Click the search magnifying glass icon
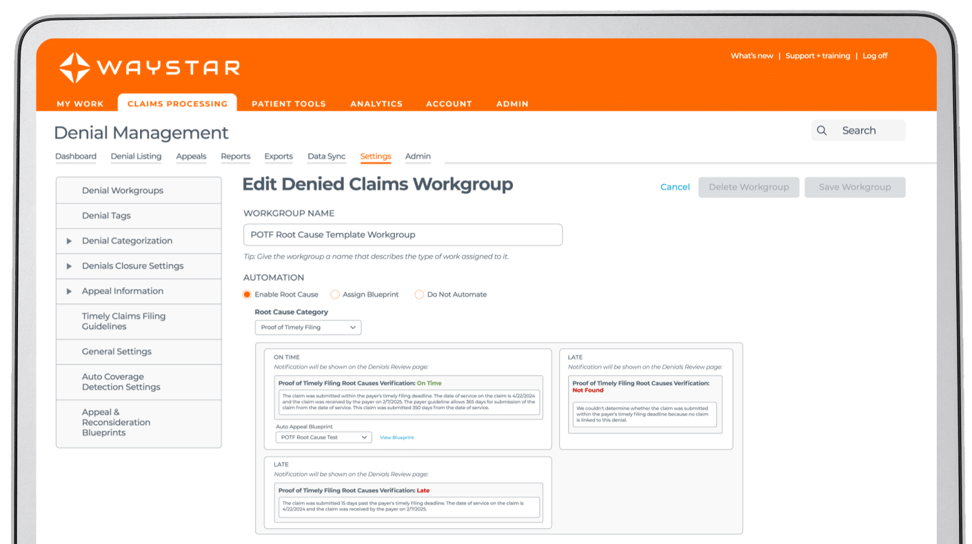Viewport: 972px width, 544px height. coord(822,130)
